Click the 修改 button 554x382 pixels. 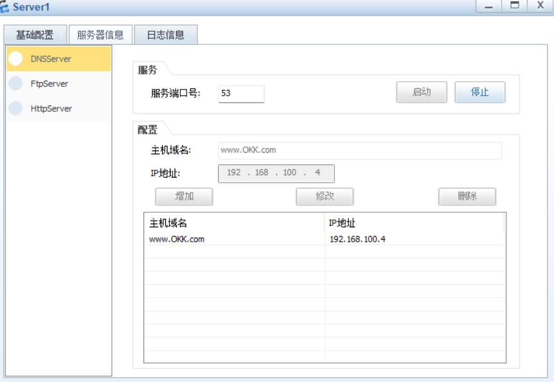click(x=325, y=196)
